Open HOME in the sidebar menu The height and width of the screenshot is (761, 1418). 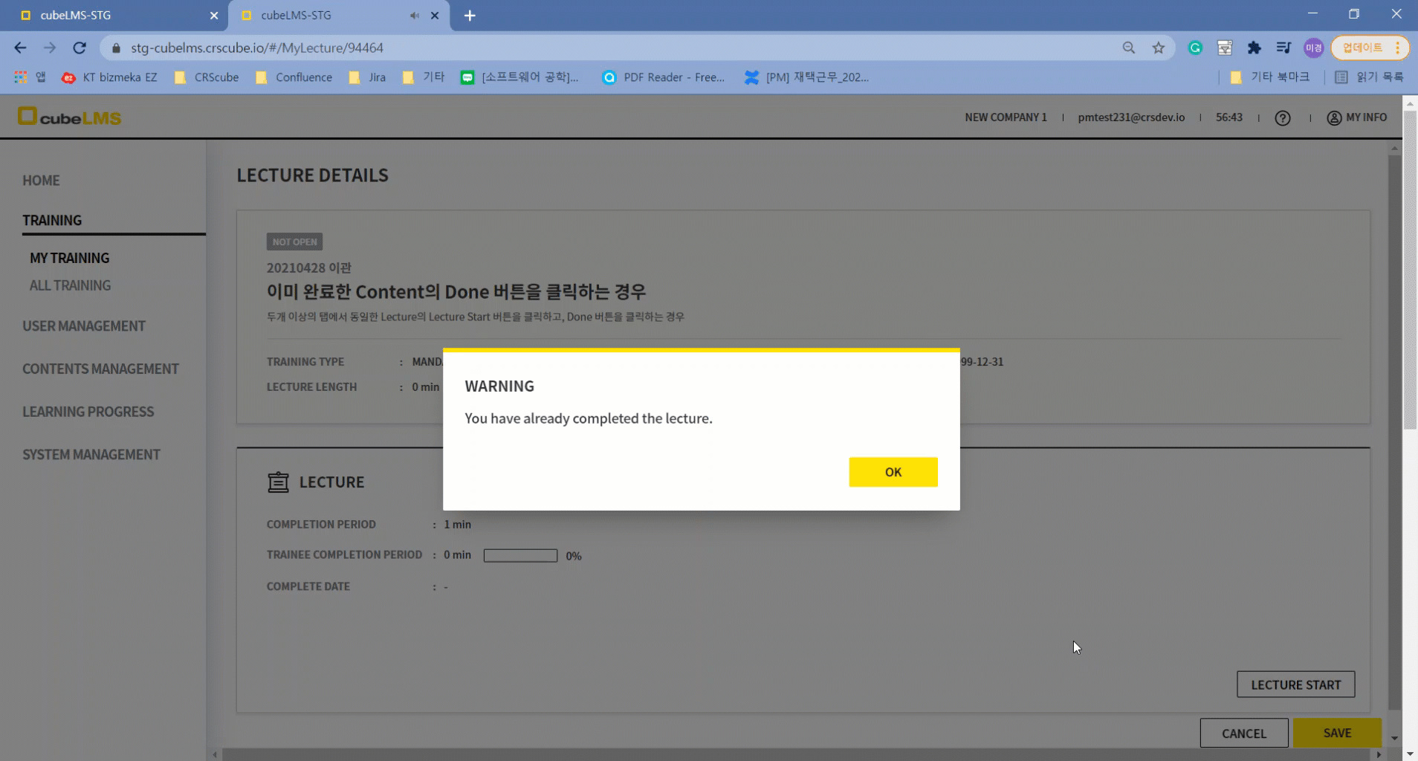tap(41, 181)
